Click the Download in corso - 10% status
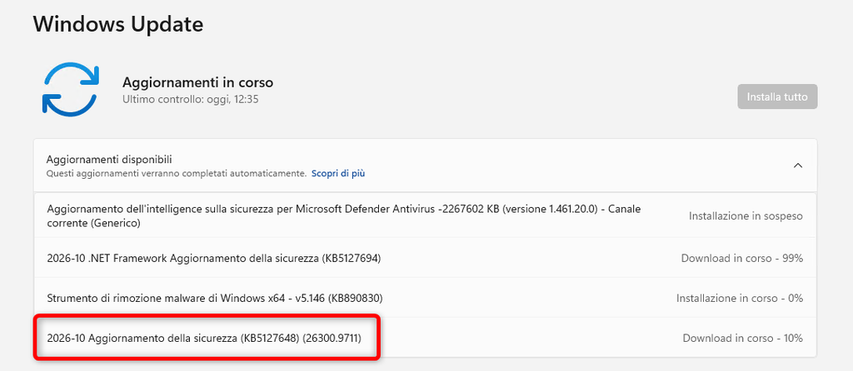Viewport: 853px width, 371px height. point(742,339)
